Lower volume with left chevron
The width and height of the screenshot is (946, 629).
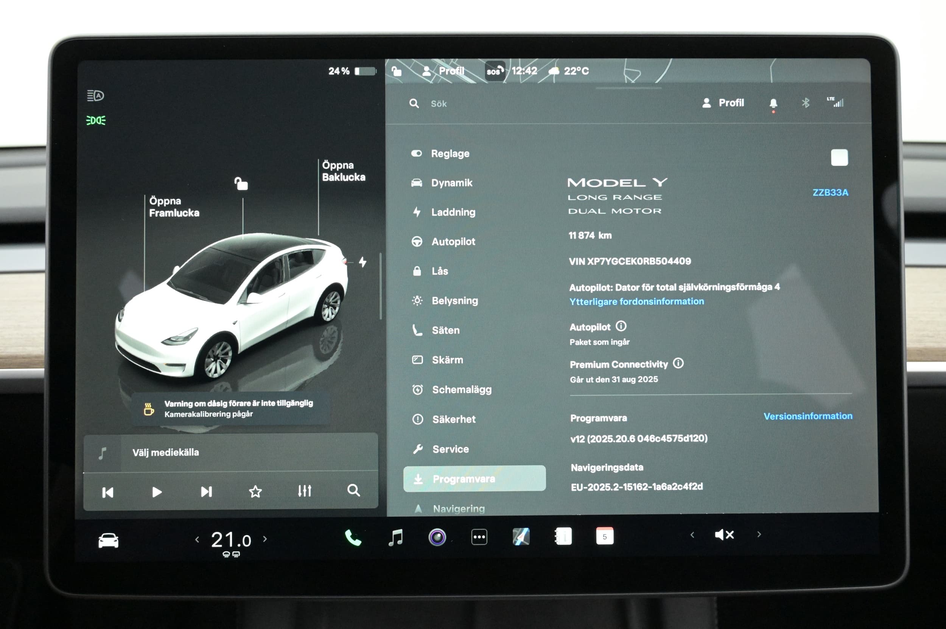692,535
